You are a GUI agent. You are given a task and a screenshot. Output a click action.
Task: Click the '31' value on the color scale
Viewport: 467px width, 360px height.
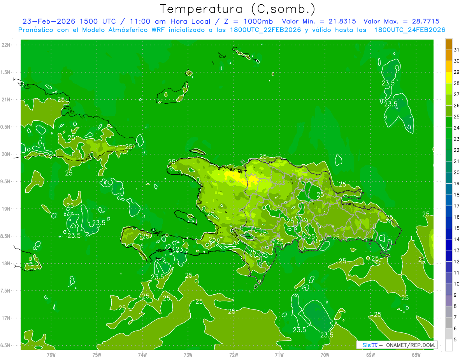pos(457,50)
